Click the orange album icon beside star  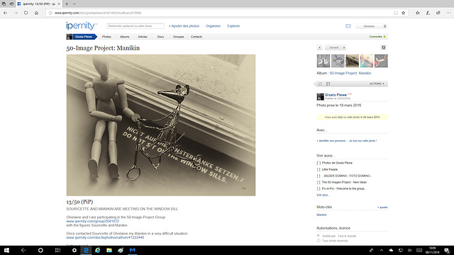(328, 84)
